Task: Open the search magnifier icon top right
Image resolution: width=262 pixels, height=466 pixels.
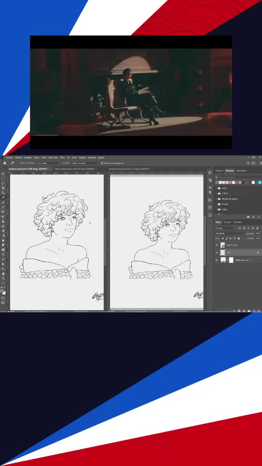Action: click(248, 163)
